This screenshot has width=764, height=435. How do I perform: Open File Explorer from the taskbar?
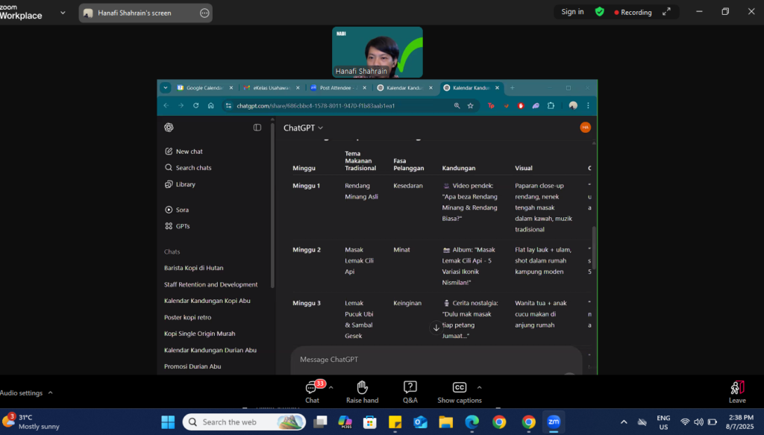(445, 422)
